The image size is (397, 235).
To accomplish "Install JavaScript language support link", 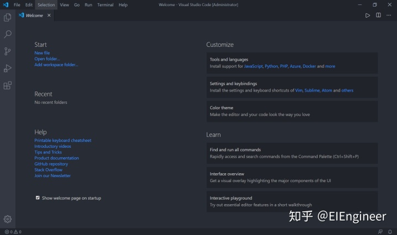I will (x=254, y=66).
